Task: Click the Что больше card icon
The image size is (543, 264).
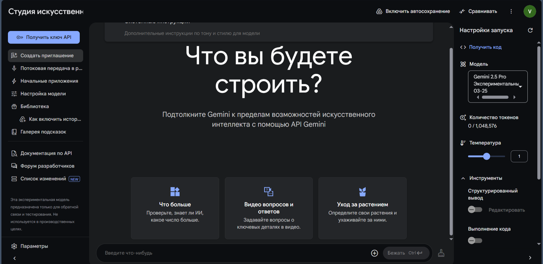Action: click(175, 191)
